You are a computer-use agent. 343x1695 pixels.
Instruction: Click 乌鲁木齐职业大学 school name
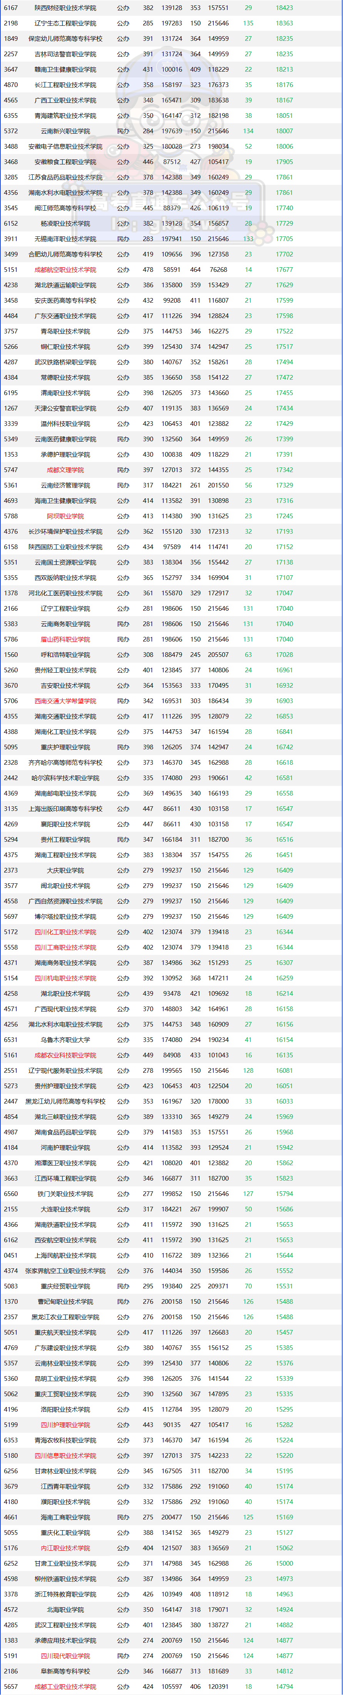pos(65,1040)
